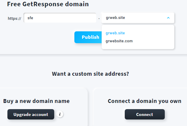Collapse domain list with chevron arrow

pyautogui.click(x=168, y=18)
